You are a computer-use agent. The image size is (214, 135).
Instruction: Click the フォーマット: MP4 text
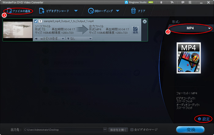click(187, 93)
